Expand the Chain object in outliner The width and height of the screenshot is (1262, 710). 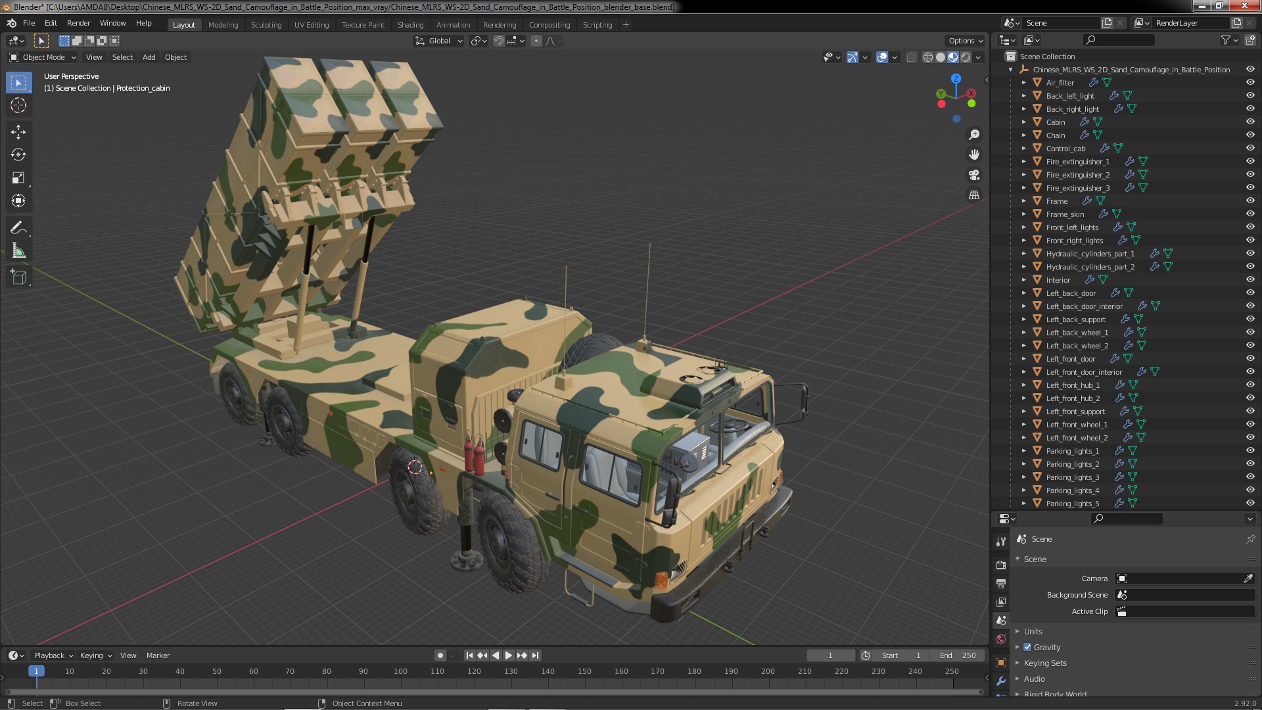(x=1023, y=135)
